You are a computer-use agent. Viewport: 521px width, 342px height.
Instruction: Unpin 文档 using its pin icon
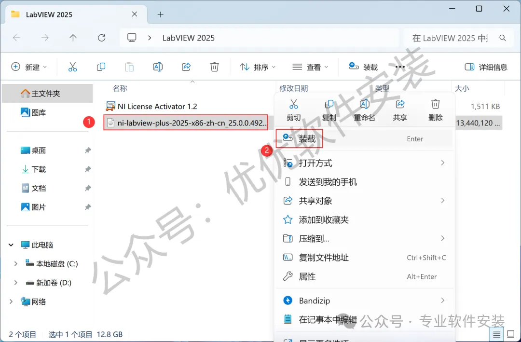pyautogui.click(x=87, y=188)
